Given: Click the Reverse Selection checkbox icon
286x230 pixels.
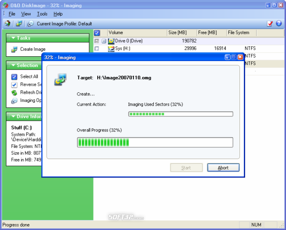Looking at the screenshot, I should 14,85.
